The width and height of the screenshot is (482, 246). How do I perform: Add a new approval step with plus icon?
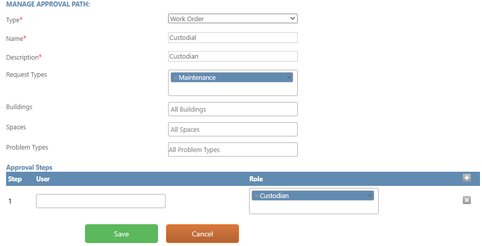467,178
